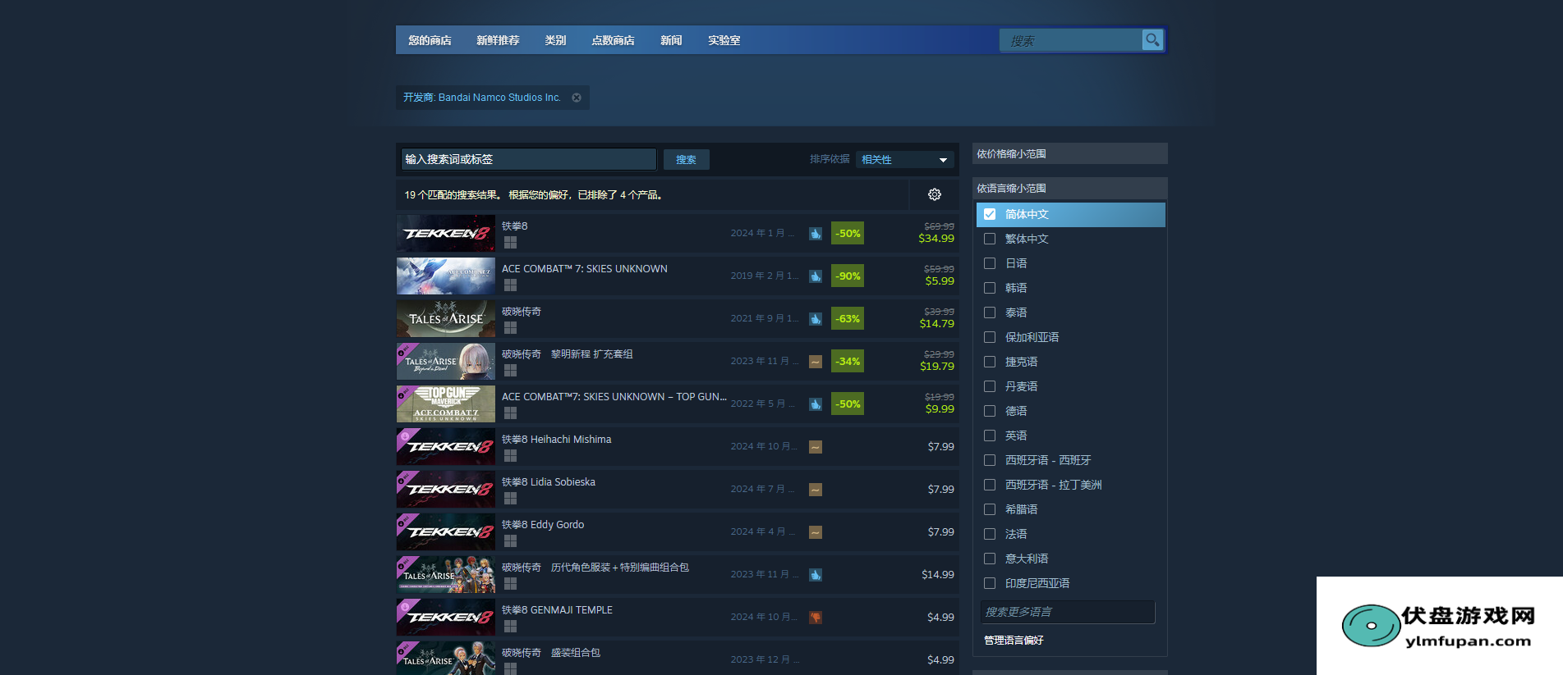Click the $5.99 price for ACE COMBAT 7

point(940,281)
